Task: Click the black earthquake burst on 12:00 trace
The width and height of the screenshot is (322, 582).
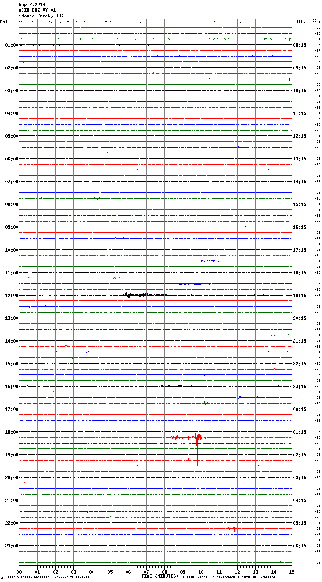Action: tap(144, 295)
